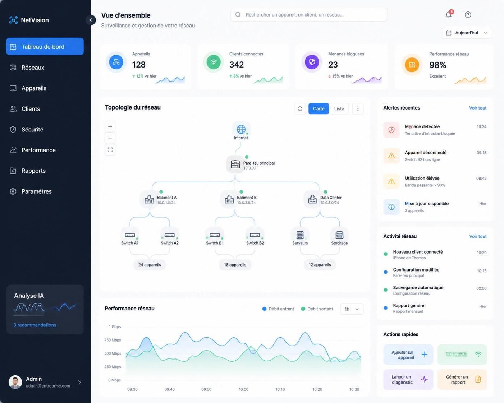Screen dimensions: 504x403
Task: Zoom out on the topology map
Action: (110, 138)
